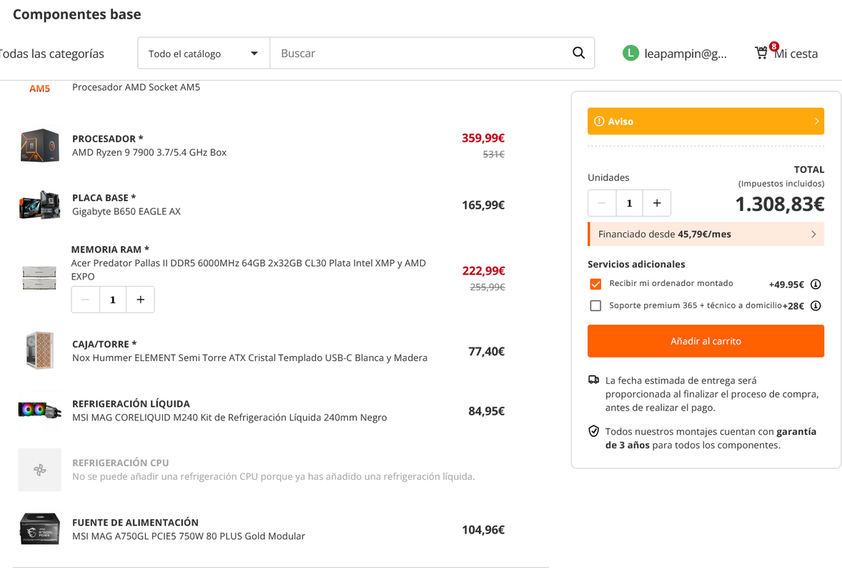Viewport: 842px width, 572px height.
Task: Click the Buscar search field
Action: (420, 53)
